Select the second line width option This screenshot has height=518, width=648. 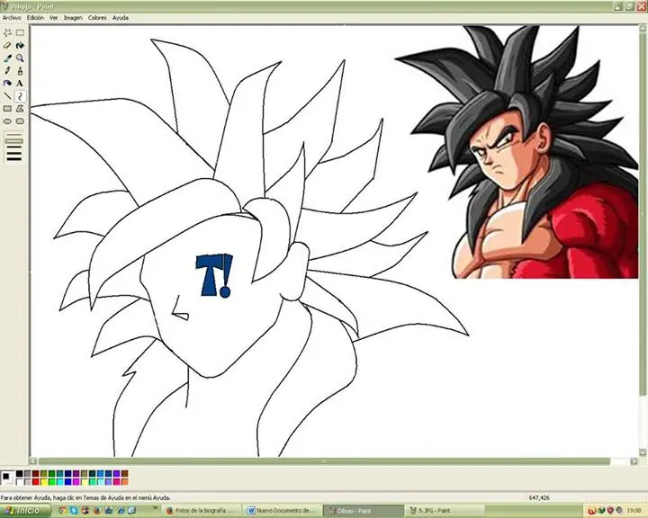(x=13, y=140)
